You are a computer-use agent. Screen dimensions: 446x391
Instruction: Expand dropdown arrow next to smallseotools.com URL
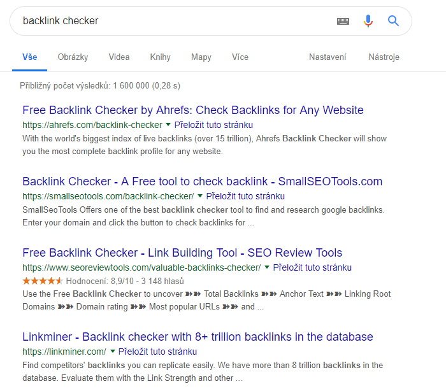pos(200,196)
